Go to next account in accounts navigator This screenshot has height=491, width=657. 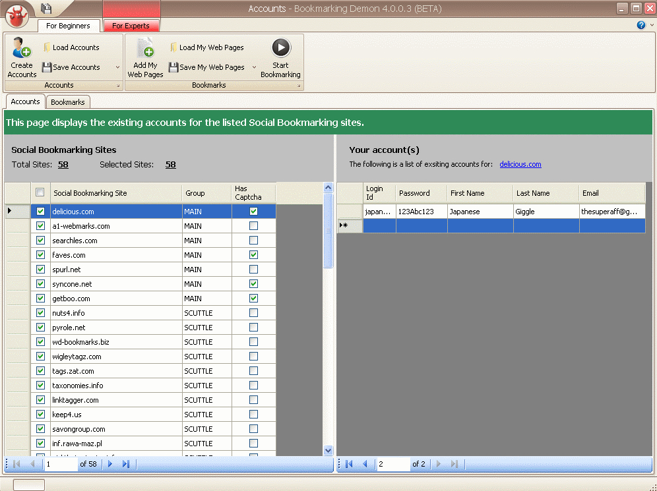click(439, 464)
